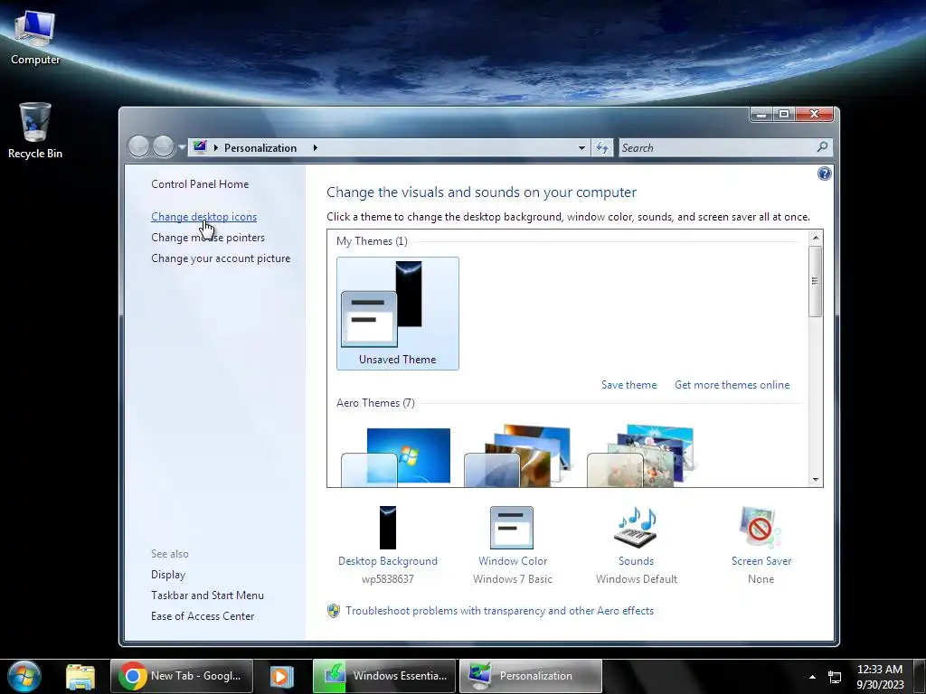Click 'Aero Themes (7)' group heading
Screen dimensions: 926x694
pyautogui.click(x=375, y=403)
